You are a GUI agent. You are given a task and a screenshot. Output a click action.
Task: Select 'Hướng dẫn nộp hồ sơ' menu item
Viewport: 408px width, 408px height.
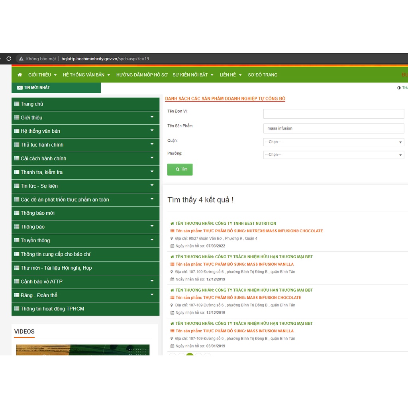pyautogui.click(x=142, y=75)
